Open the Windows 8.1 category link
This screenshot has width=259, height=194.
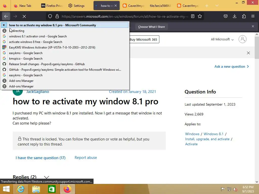pyautogui.click(x=213, y=134)
